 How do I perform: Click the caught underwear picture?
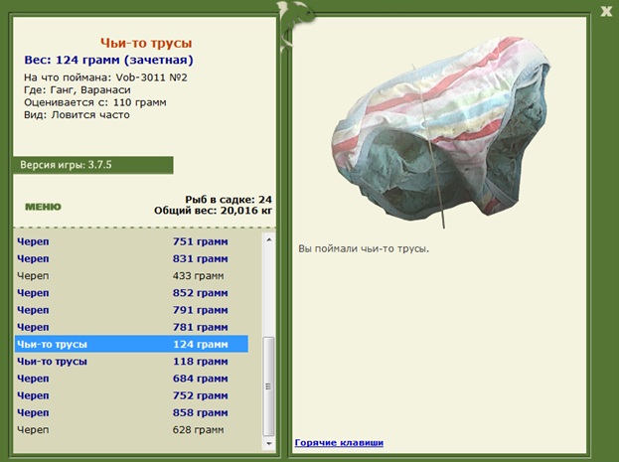pyautogui.click(x=440, y=132)
